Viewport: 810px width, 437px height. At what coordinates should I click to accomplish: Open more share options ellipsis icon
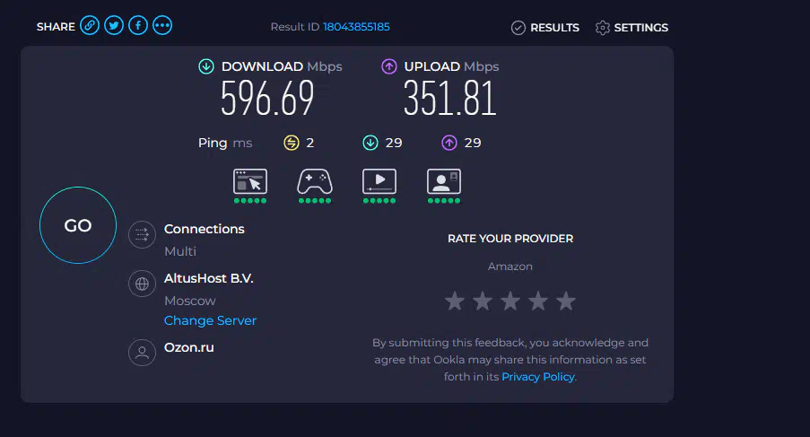[x=162, y=26]
